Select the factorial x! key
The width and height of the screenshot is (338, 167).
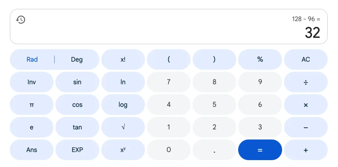(x=123, y=59)
